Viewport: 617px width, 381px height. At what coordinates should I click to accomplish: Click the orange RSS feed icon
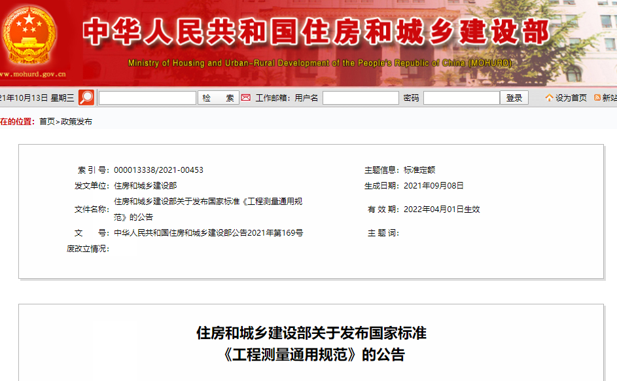[597, 98]
